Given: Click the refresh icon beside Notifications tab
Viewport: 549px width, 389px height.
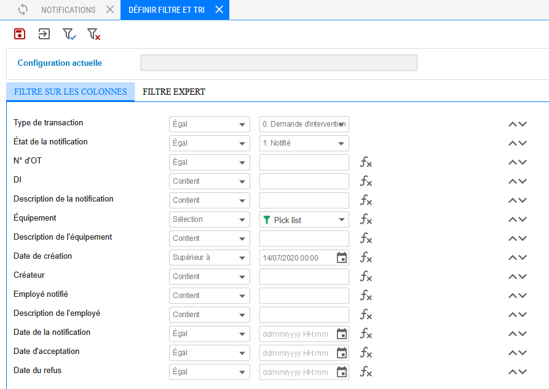Looking at the screenshot, I should (23, 9).
